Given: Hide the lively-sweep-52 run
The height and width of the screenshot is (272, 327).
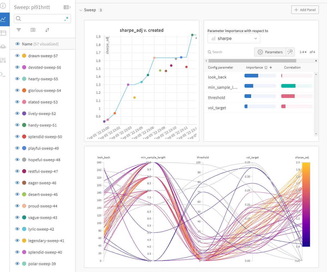Looking at the screenshot, I should [x=17, y=114].
